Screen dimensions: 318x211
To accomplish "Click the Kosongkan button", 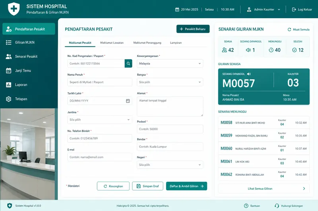I will [113, 186].
